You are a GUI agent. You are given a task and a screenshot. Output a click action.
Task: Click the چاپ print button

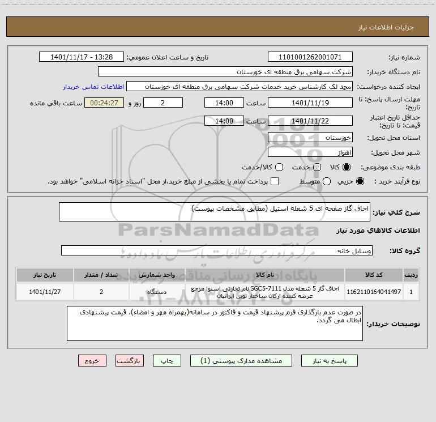pos(167,361)
